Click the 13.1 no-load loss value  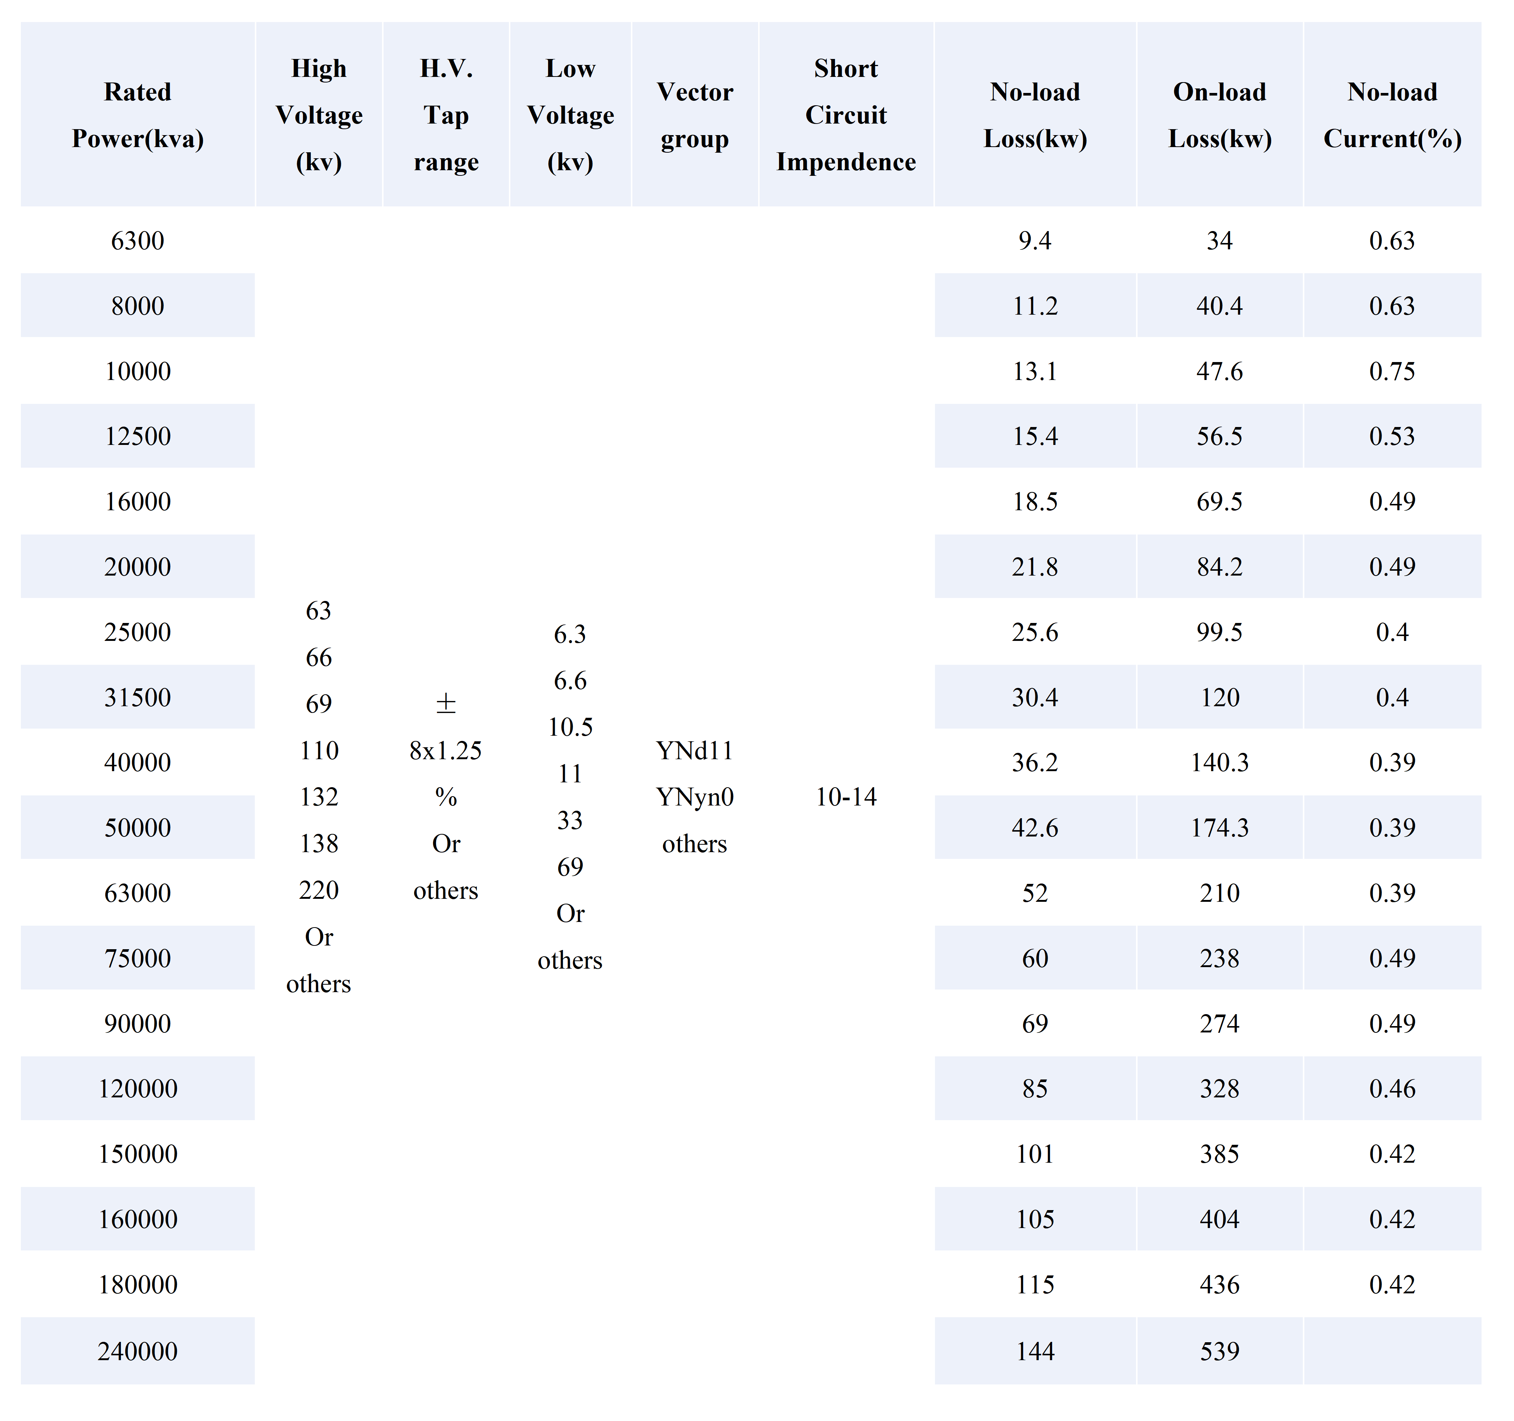pyautogui.click(x=1036, y=371)
